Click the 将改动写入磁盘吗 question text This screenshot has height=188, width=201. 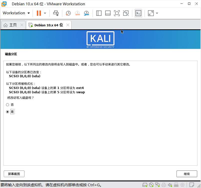click(20, 98)
